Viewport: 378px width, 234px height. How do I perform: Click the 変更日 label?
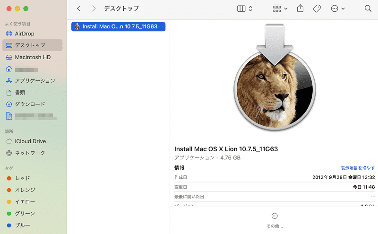click(x=180, y=187)
